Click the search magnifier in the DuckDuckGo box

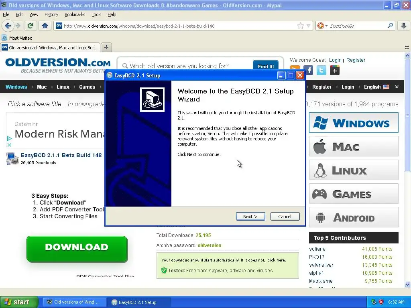[x=390, y=26]
